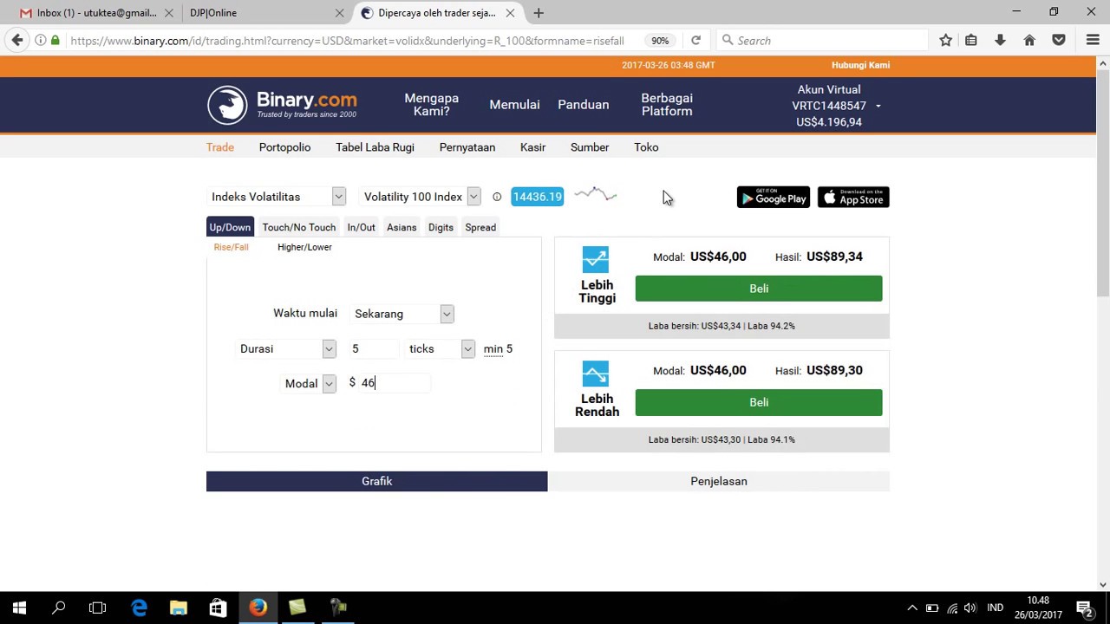Open the Windows Store taskbar icon

tap(218, 608)
